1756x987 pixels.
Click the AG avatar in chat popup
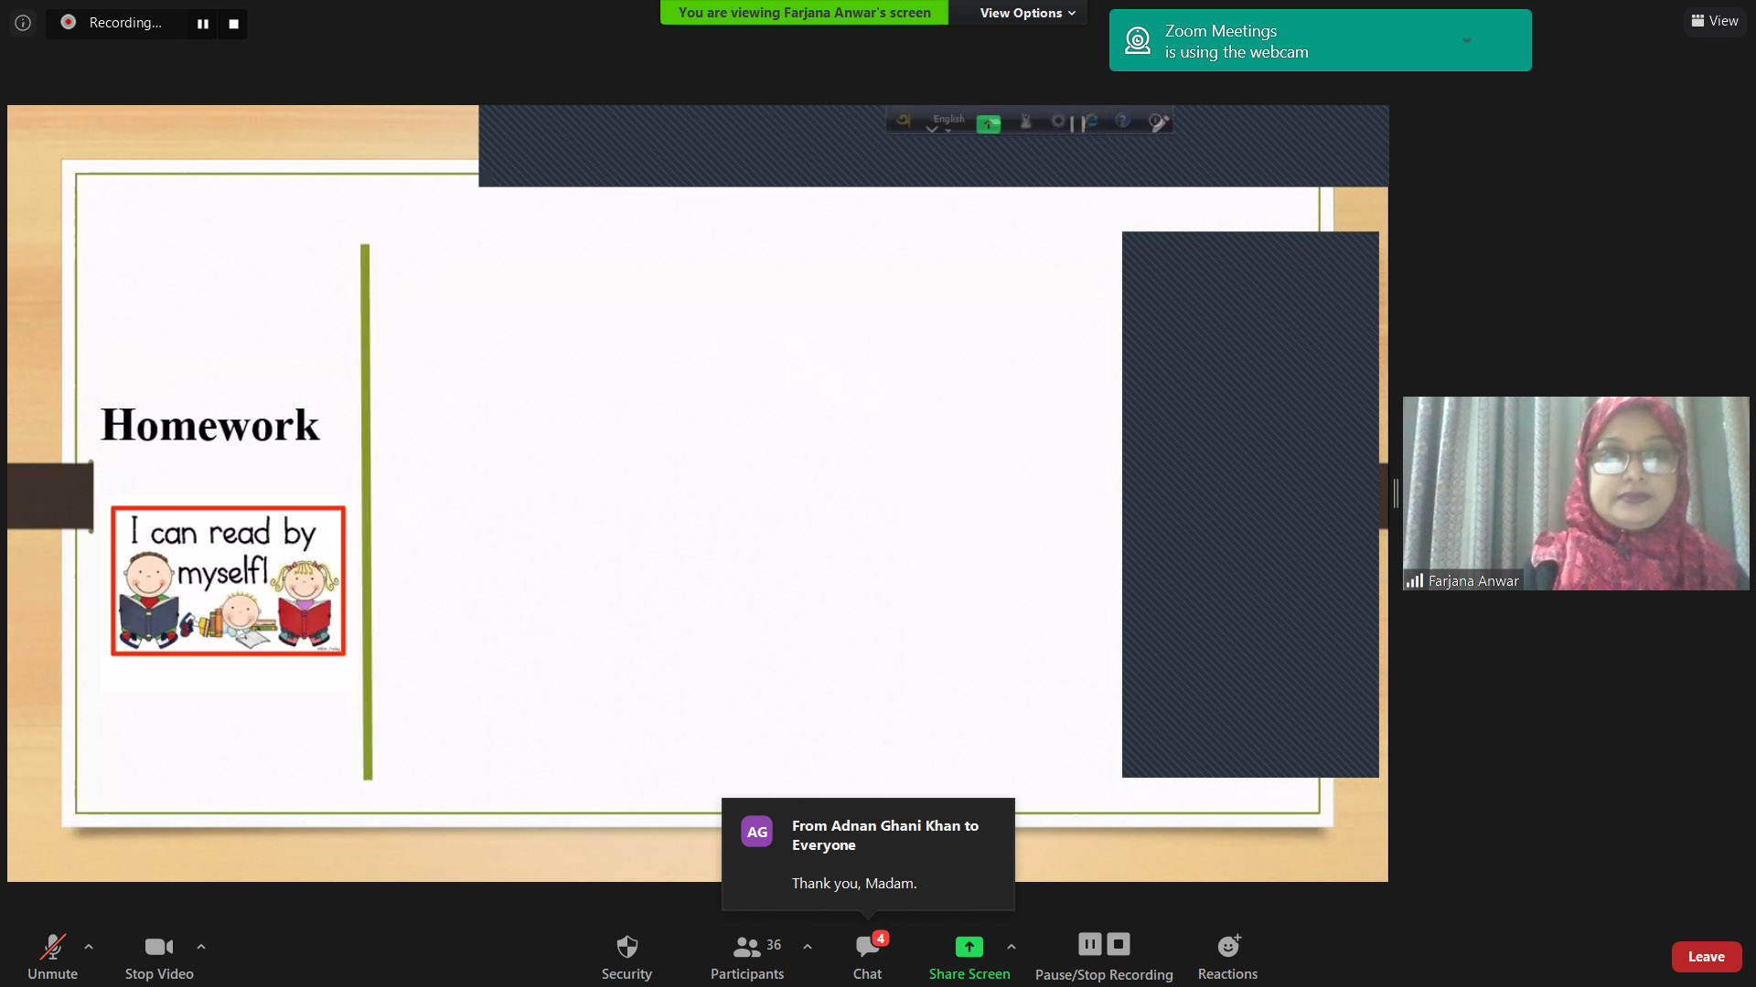(757, 832)
